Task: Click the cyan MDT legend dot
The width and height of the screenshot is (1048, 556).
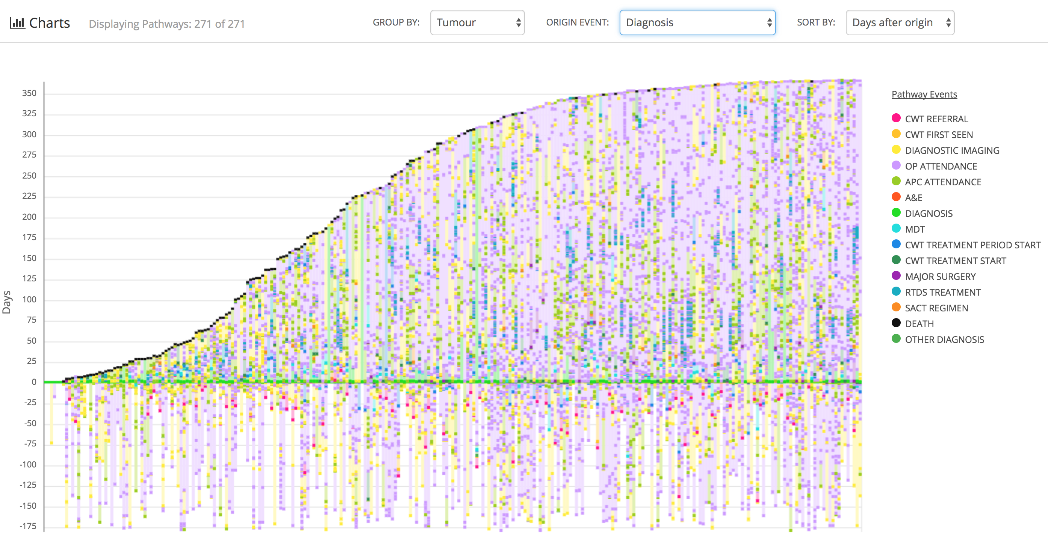Action: 896,228
